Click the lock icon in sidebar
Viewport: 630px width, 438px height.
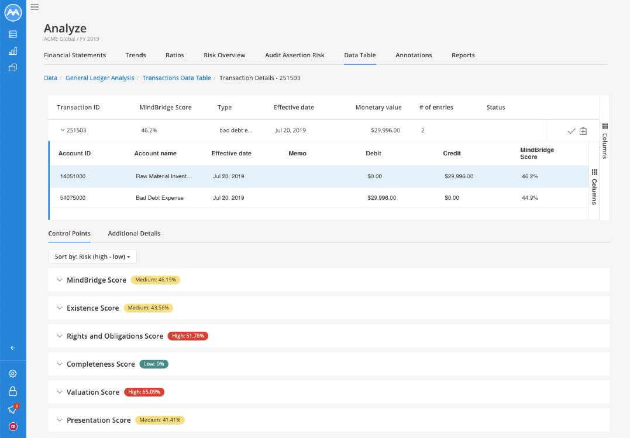coord(13,391)
